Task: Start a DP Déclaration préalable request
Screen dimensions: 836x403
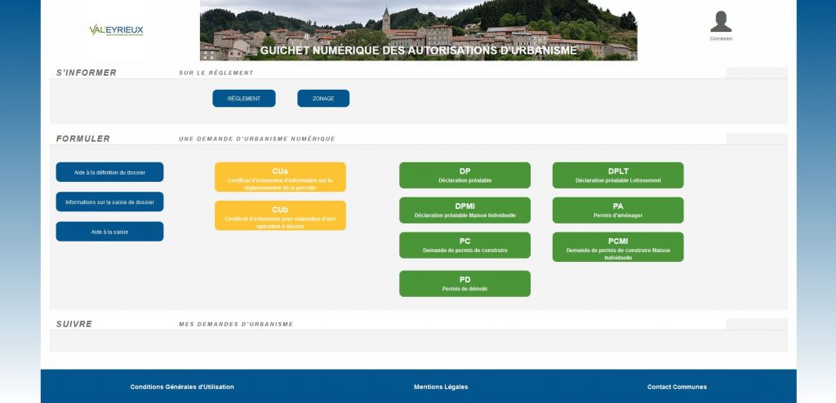Action: [x=465, y=175]
